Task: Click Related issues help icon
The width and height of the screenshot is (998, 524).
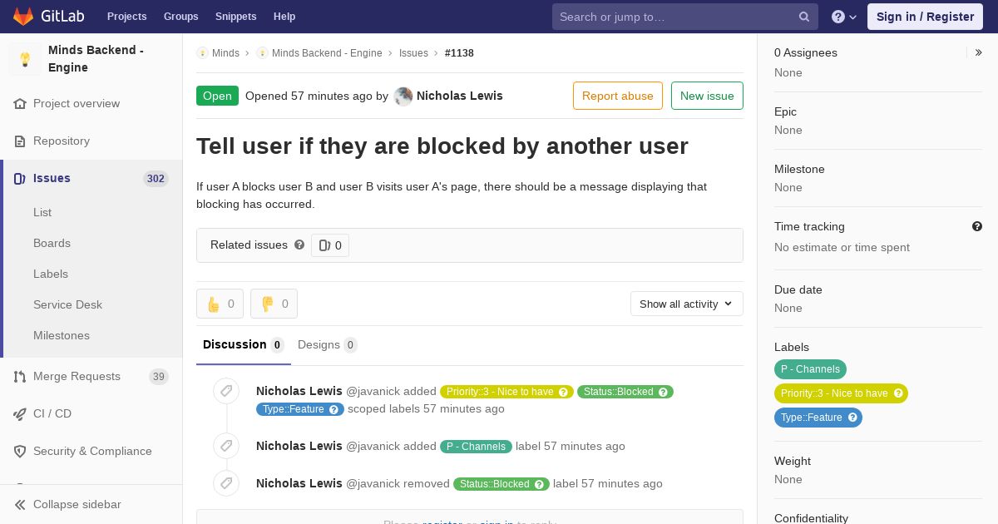Action: [x=299, y=245]
